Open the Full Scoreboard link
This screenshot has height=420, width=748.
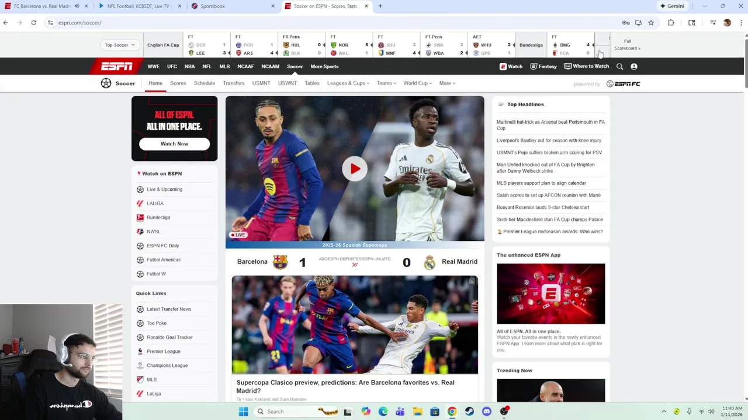pyautogui.click(x=627, y=45)
